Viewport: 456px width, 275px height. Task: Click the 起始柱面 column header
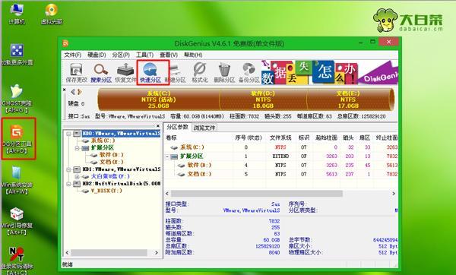(x=326, y=137)
